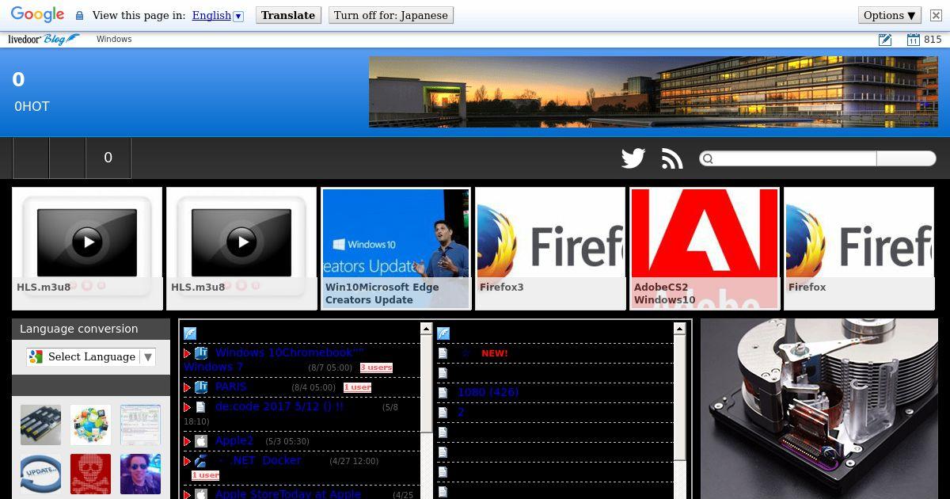Open the write-post pencil icon
Screen dimensions: 950x499
885,40
